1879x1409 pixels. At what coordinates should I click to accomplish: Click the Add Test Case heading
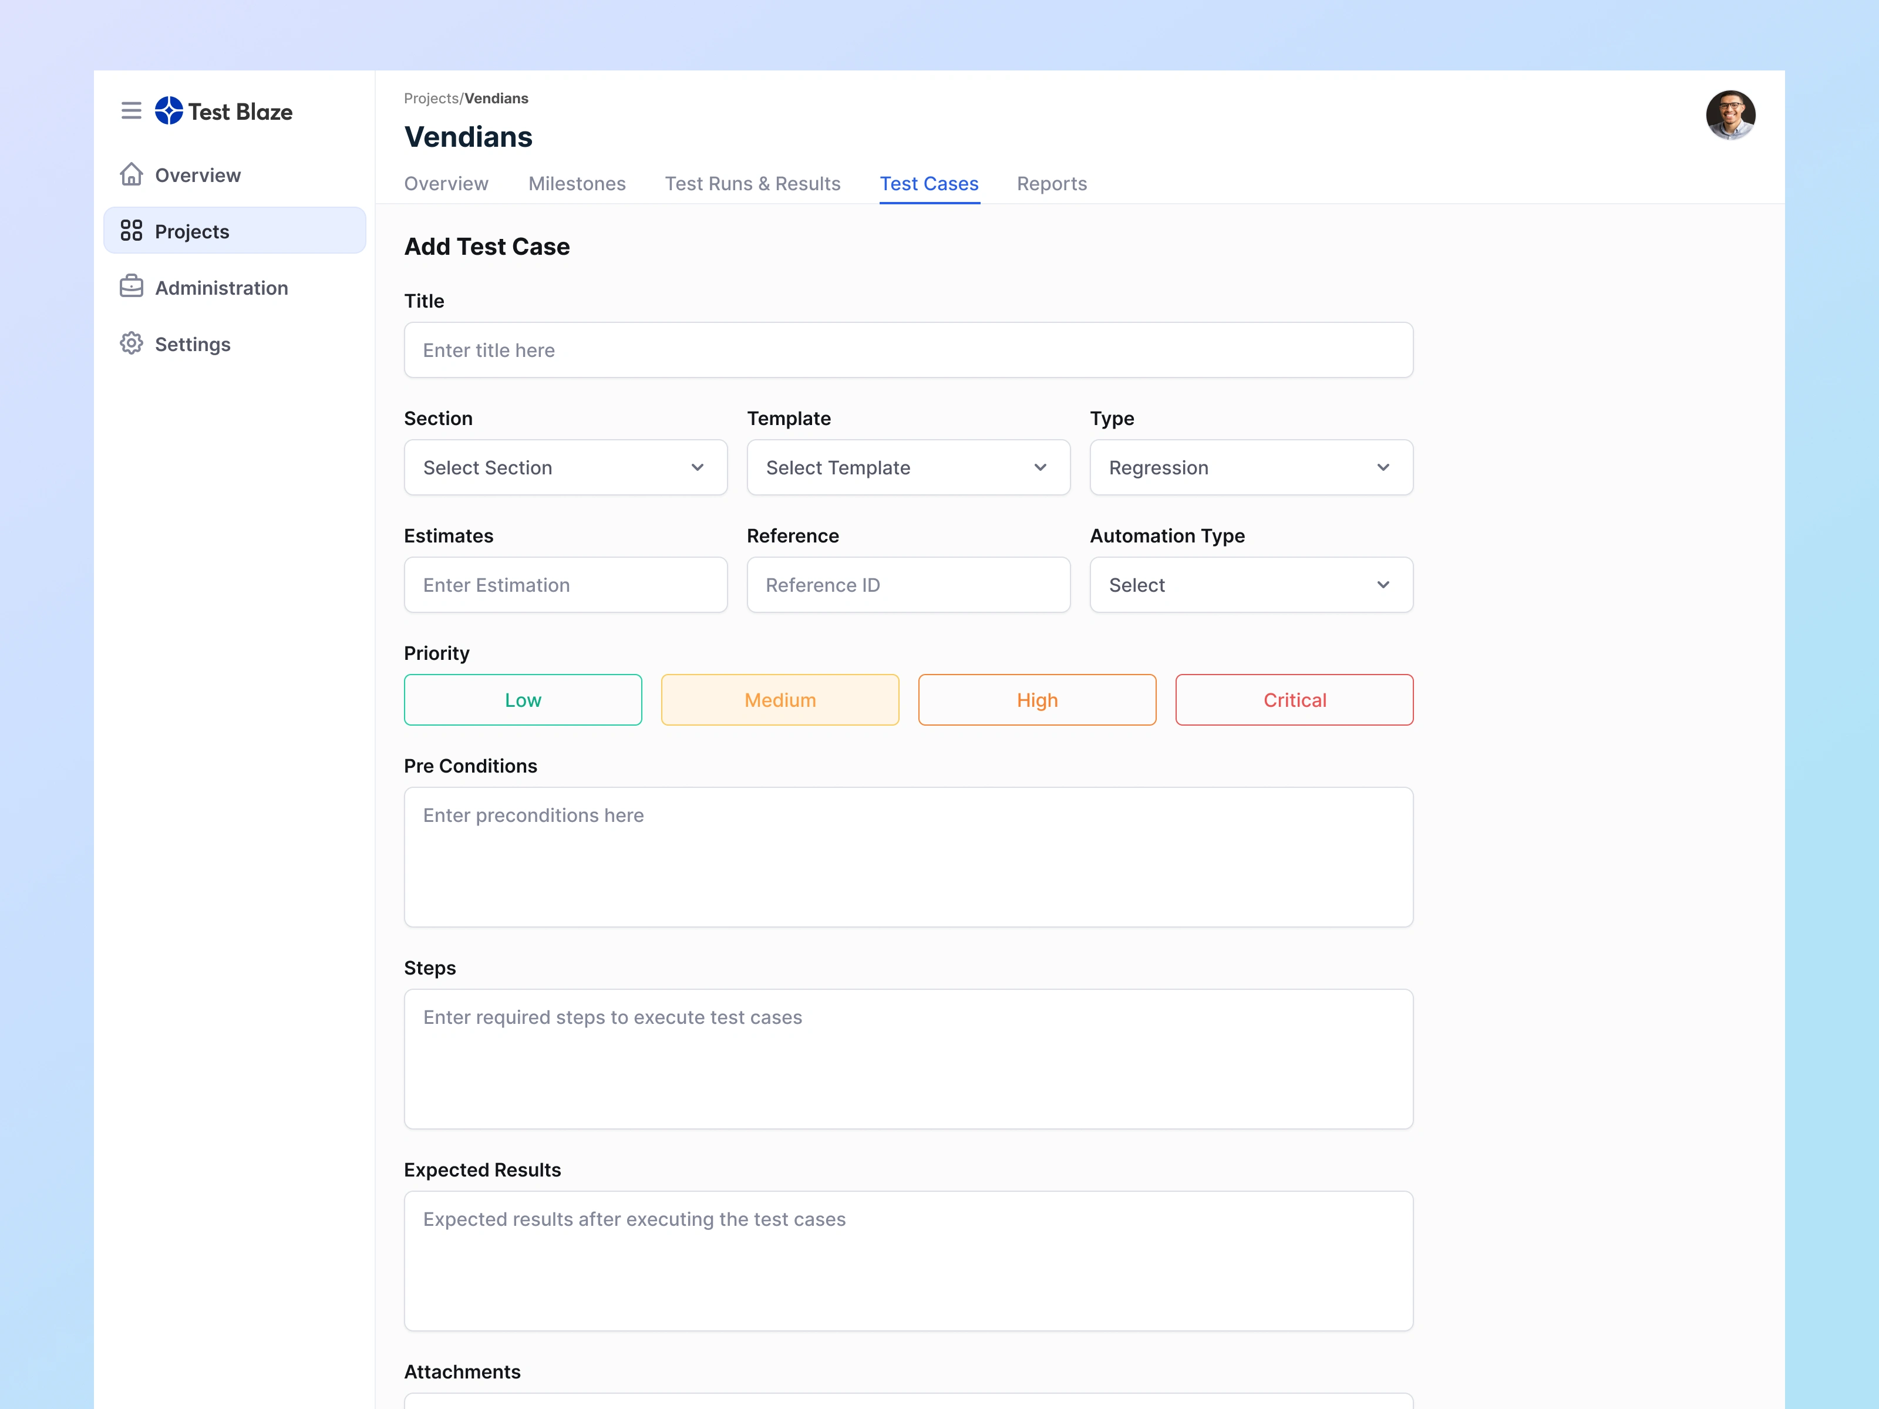pyautogui.click(x=487, y=247)
